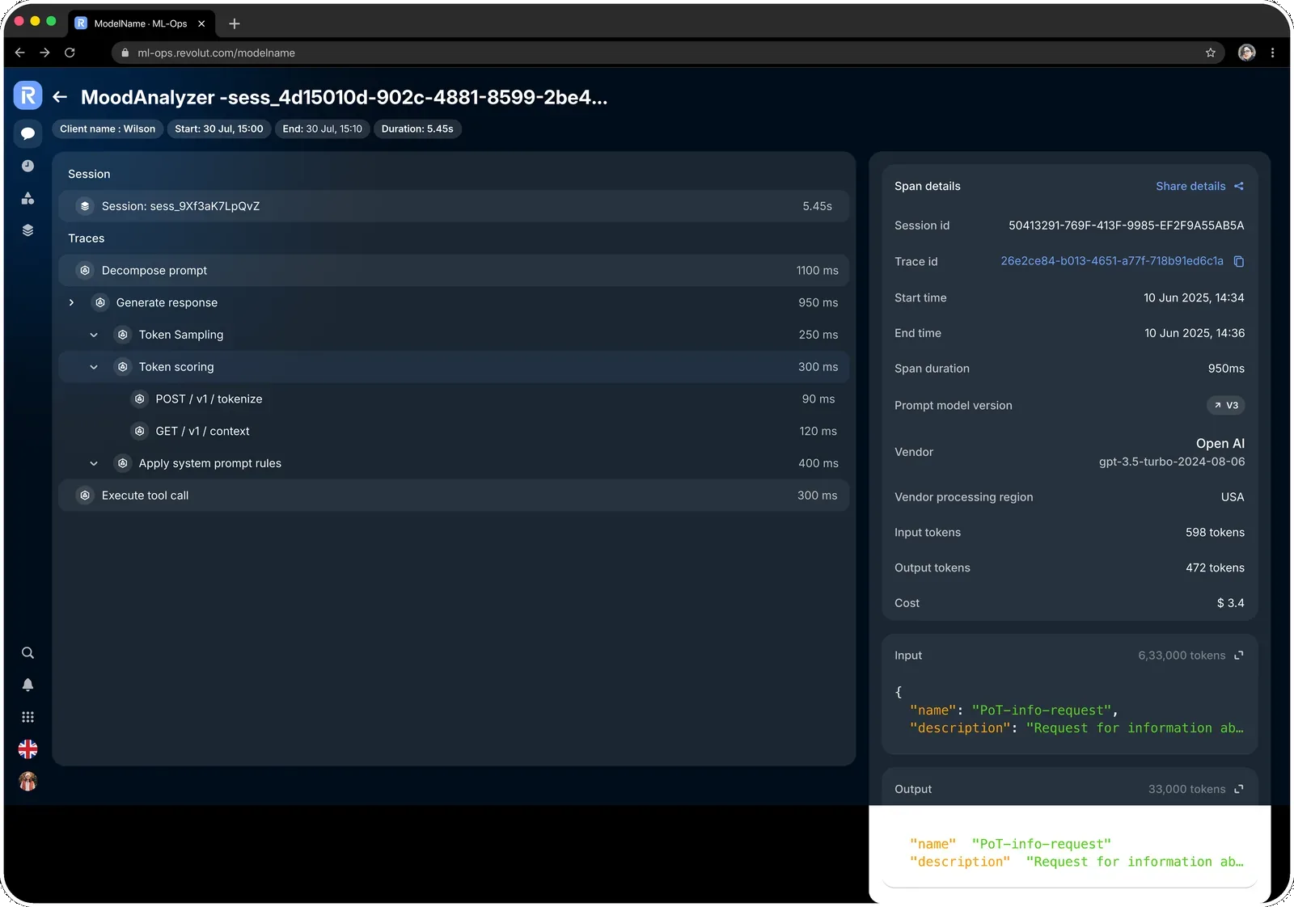Click 6,33,000 tokens in Input header
The width and height of the screenshot is (1294, 907).
[1182, 656]
